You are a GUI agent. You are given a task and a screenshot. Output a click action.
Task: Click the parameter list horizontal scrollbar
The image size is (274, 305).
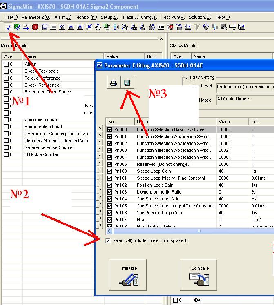pos(194,231)
